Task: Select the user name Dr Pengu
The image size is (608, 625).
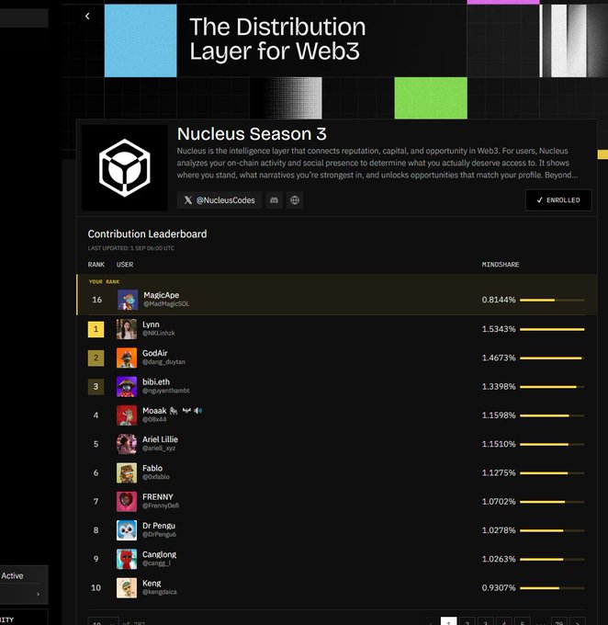Action: pyautogui.click(x=159, y=526)
